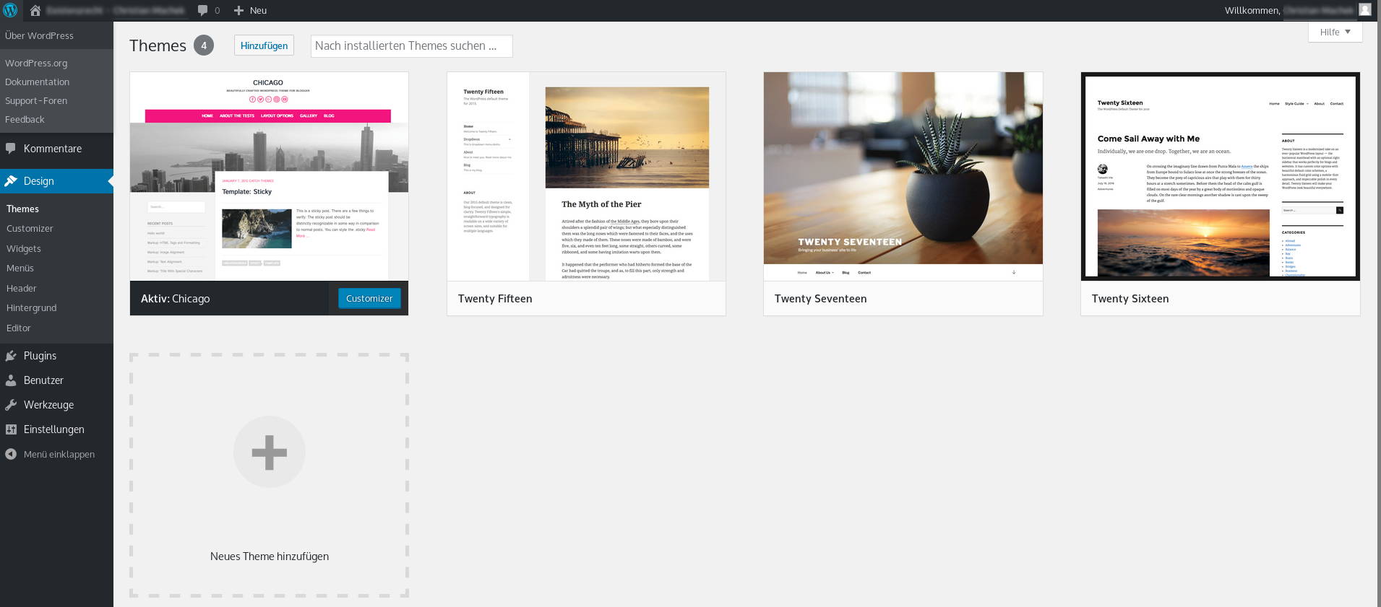Click the Werkzeuge wrench icon
The height and width of the screenshot is (607, 1381).
point(11,405)
